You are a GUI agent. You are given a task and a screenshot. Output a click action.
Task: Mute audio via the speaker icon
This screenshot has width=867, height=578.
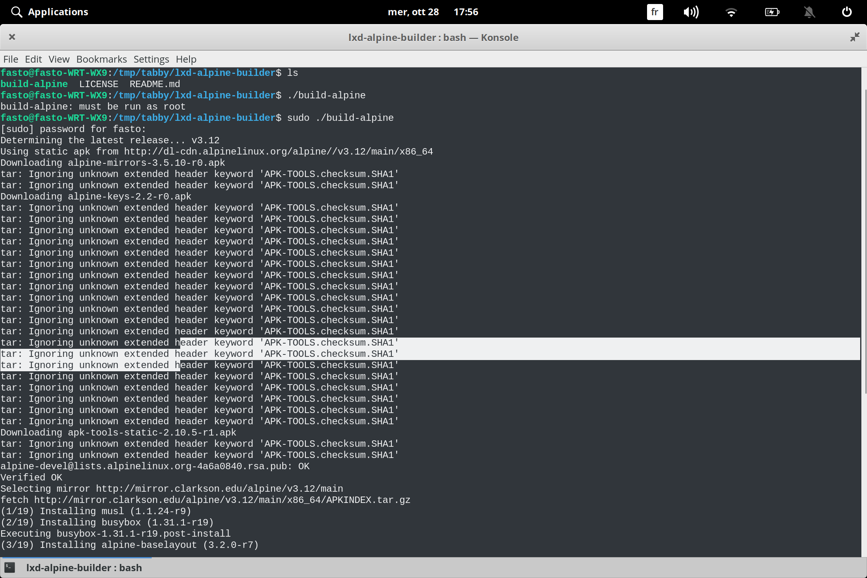click(691, 12)
